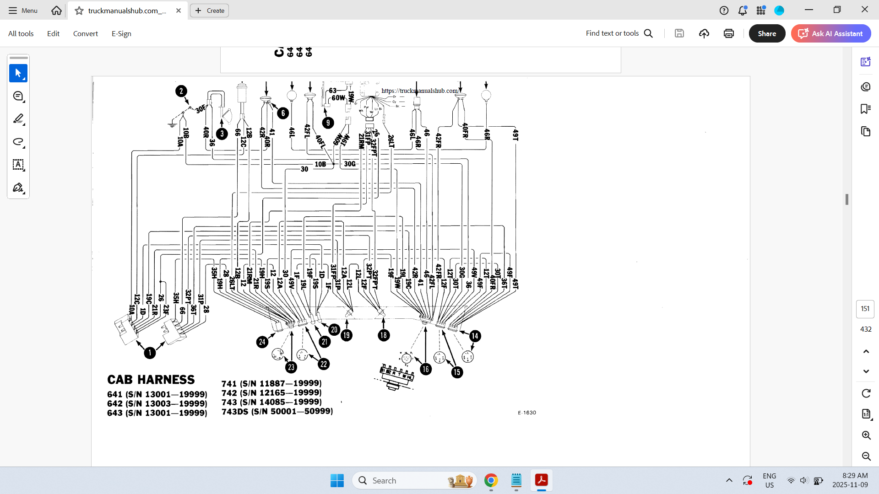Image resolution: width=879 pixels, height=494 pixels.
Task: Launch Ask AI Assistant
Action: pyautogui.click(x=831, y=33)
